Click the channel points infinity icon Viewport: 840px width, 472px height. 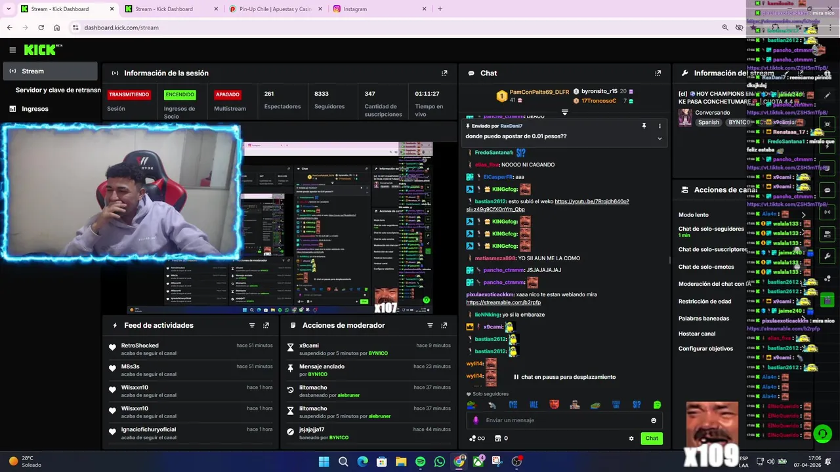477,439
